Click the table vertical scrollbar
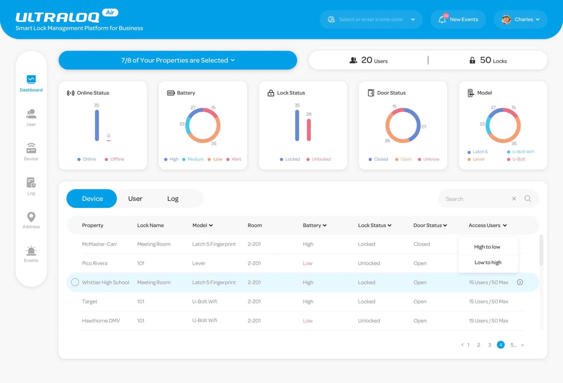The image size is (563, 383). (542, 251)
